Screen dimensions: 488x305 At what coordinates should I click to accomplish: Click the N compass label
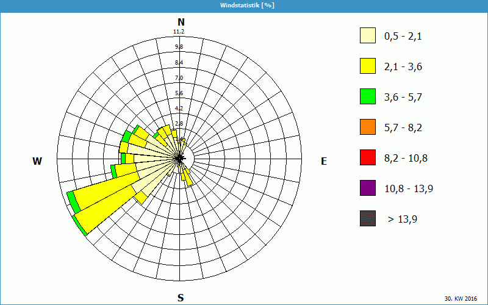coord(181,22)
